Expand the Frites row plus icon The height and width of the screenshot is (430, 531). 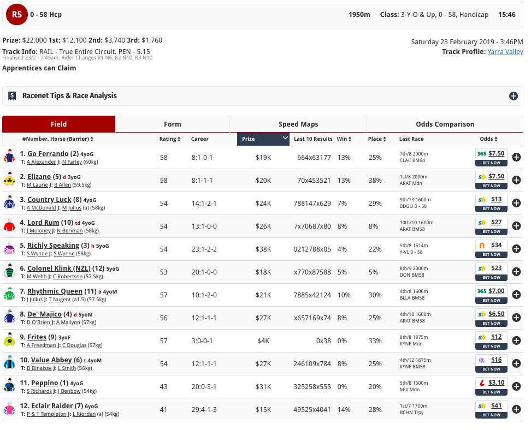click(x=516, y=341)
